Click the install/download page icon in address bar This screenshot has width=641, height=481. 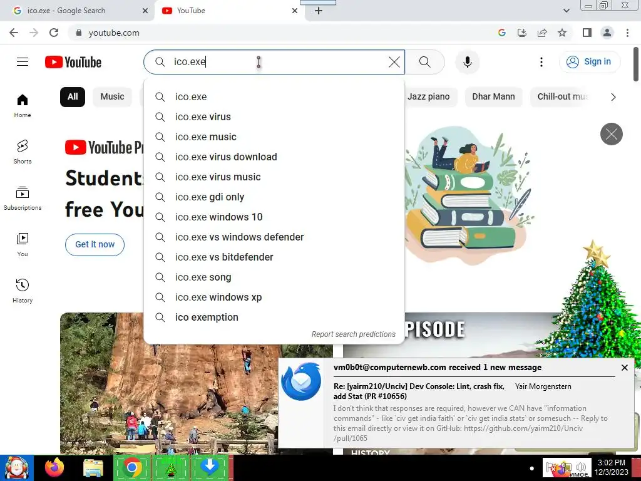coord(522,33)
